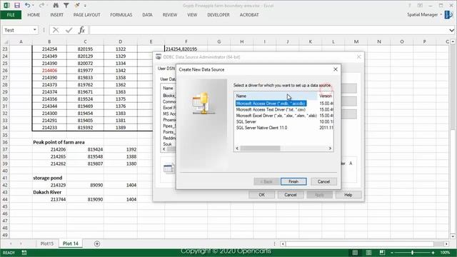Viewport: 457px width, 257px height.
Task: Switch to the ACROBAT tab
Action: (249, 14)
